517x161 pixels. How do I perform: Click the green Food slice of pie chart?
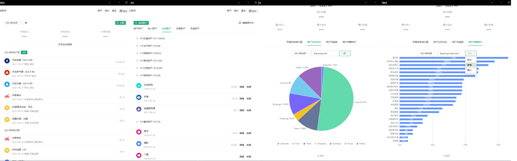point(339,99)
